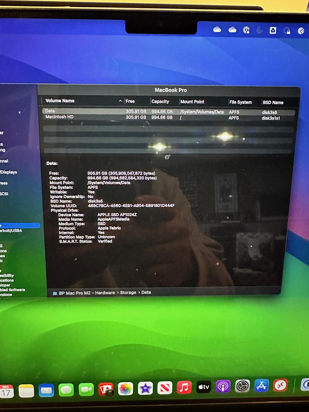The image size is (309, 412).
Task: Click the disk3s1s1 BSD name cell
Action: coord(270,118)
